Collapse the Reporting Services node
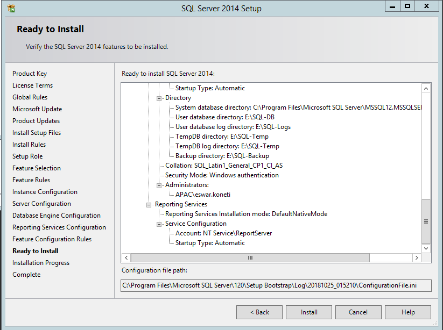443x330 pixels. (149, 204)
